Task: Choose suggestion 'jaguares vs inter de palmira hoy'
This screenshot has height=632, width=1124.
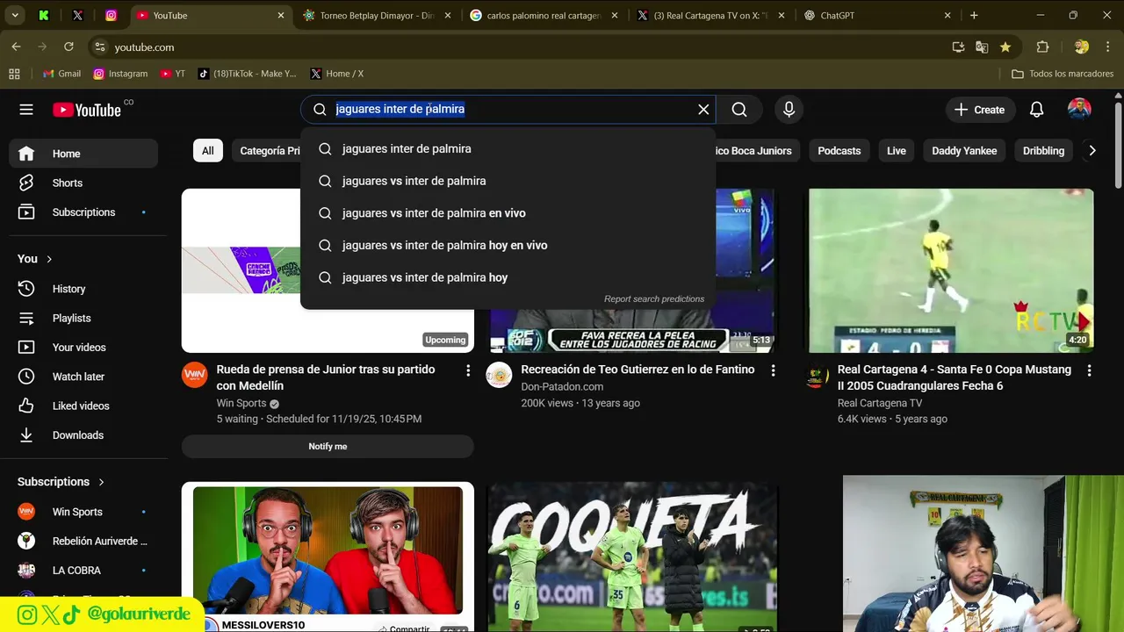Action: coord(508,277)
